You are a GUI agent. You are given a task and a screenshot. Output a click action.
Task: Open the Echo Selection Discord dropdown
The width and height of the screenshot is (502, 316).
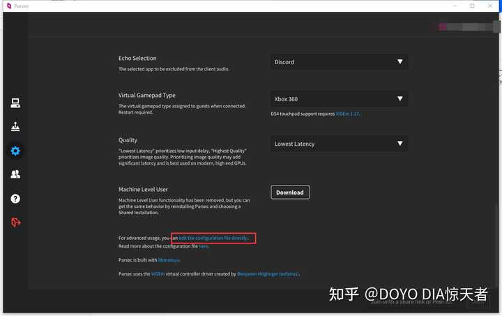339,62
